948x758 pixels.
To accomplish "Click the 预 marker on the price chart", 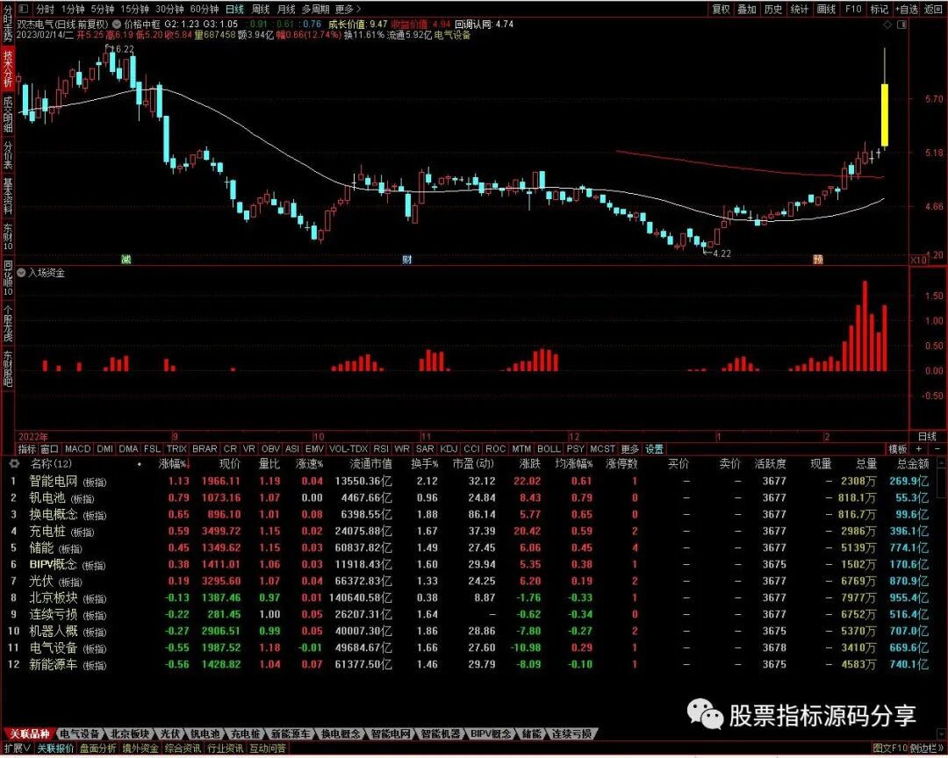I will (x=818, y=260).
